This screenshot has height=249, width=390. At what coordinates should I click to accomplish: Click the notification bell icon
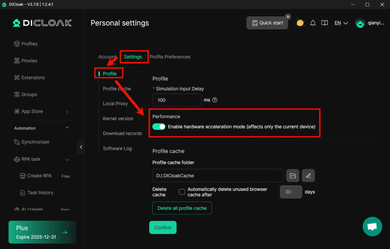point(313,23)
